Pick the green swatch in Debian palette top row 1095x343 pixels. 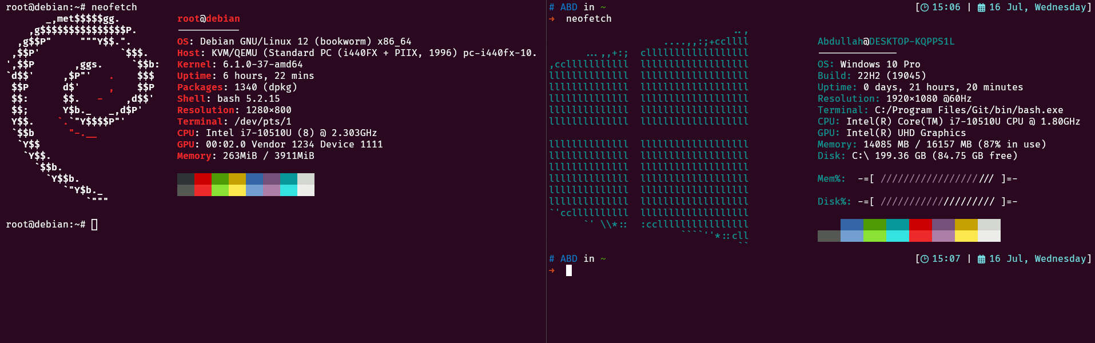[220, 179]
